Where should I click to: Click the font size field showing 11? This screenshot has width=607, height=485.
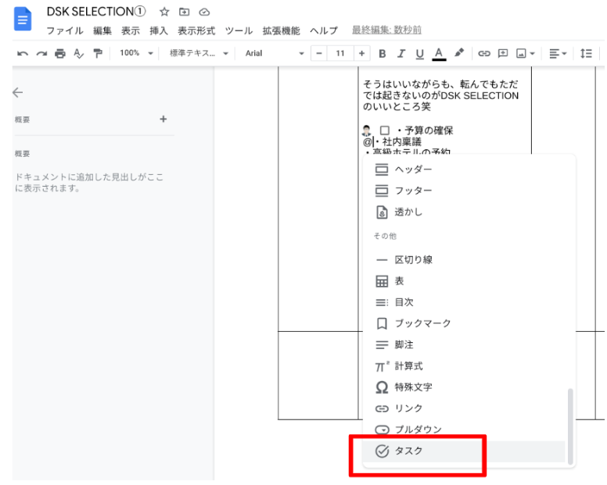340,53
